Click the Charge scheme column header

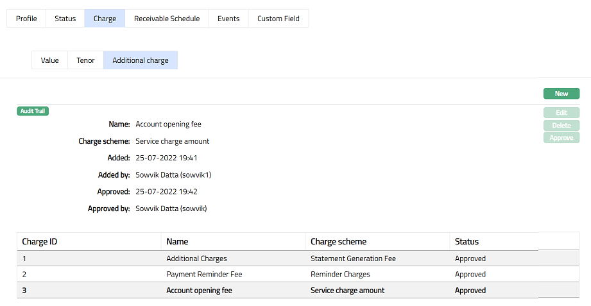click(338, 242)
